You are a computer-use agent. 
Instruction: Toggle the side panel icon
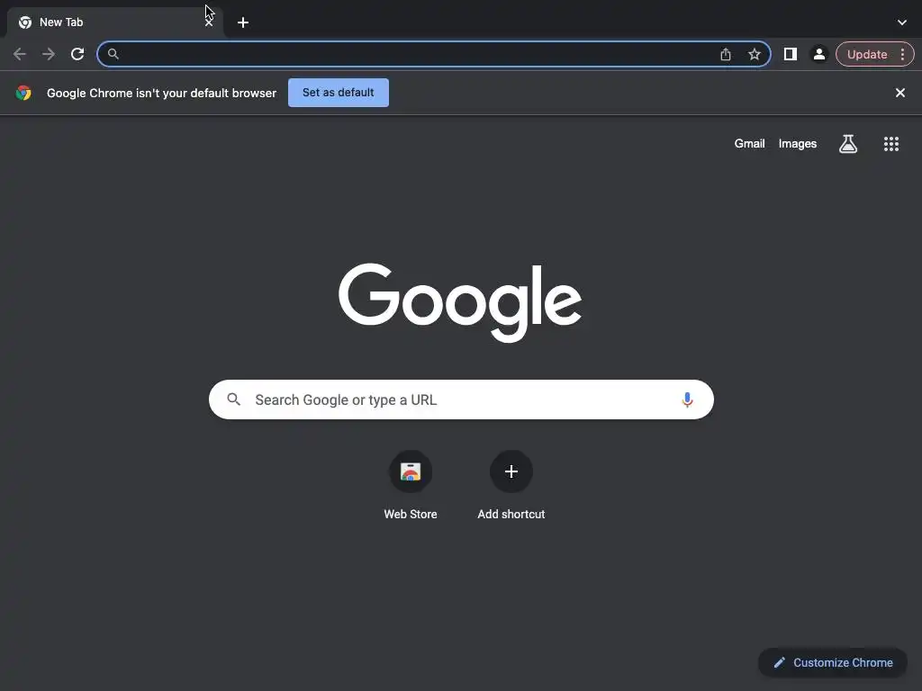[x=791, y=54]
